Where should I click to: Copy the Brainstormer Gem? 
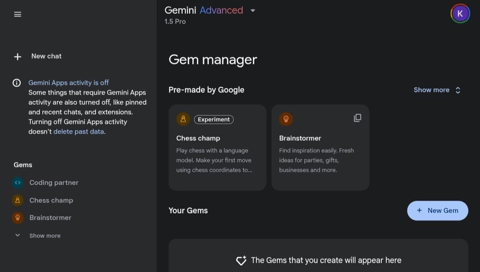(x=357, y=118)
